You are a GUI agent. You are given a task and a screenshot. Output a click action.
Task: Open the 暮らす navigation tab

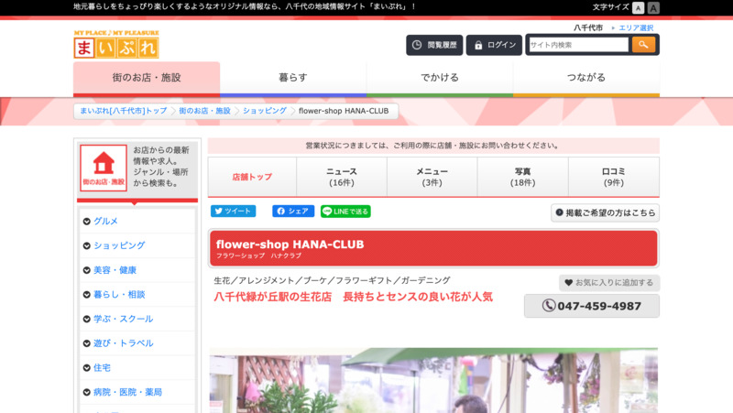pyautogui.click(x=293, y=78)
